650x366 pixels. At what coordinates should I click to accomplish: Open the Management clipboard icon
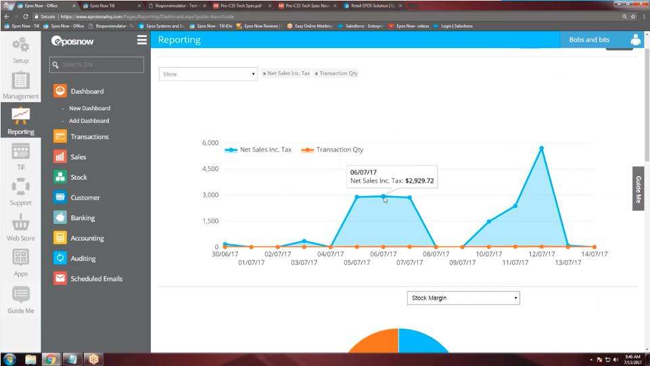click(x=20, y=81)
